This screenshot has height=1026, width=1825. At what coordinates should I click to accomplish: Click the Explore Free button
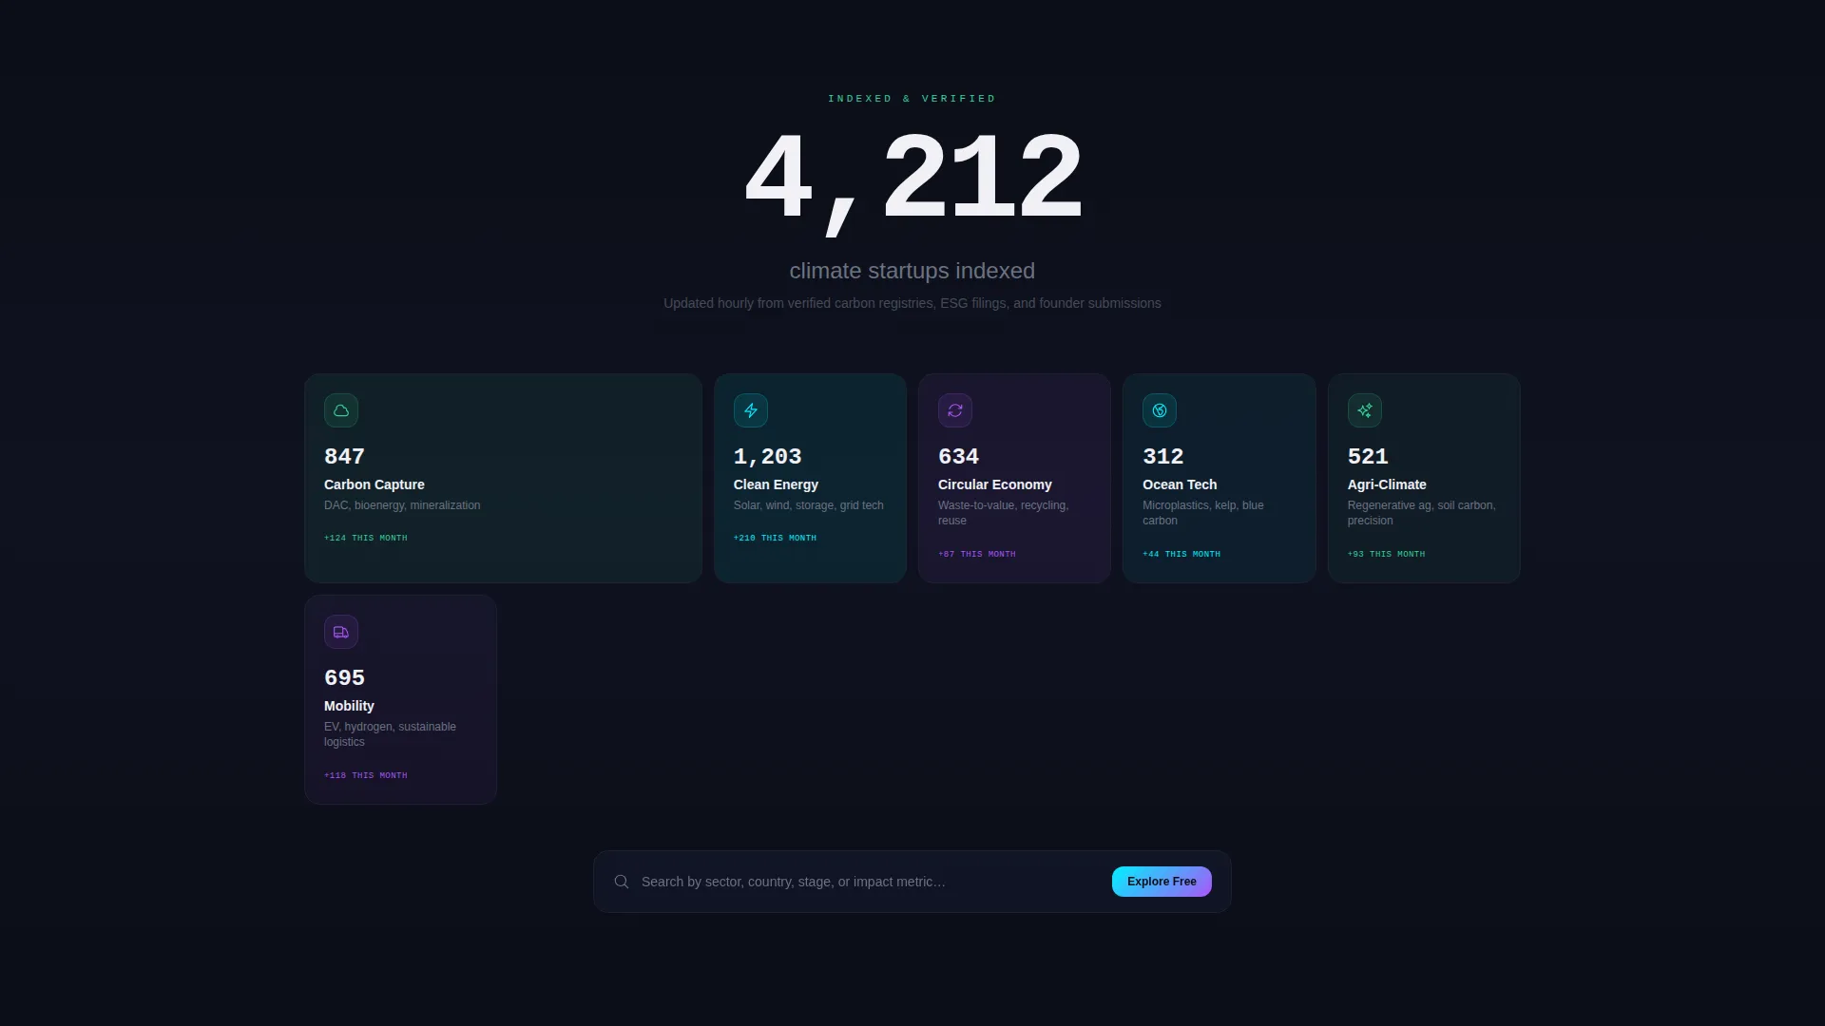click(x=1162, y=882)
